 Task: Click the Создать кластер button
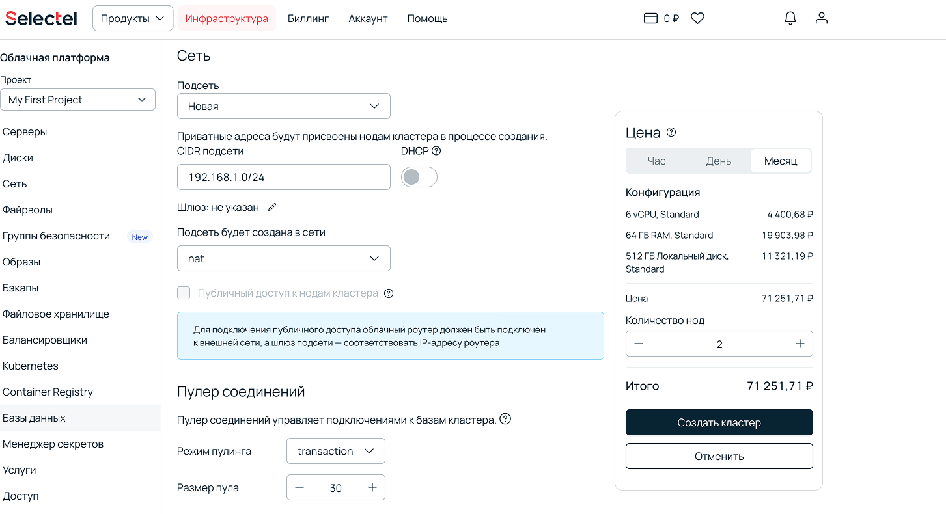point(719,422)
